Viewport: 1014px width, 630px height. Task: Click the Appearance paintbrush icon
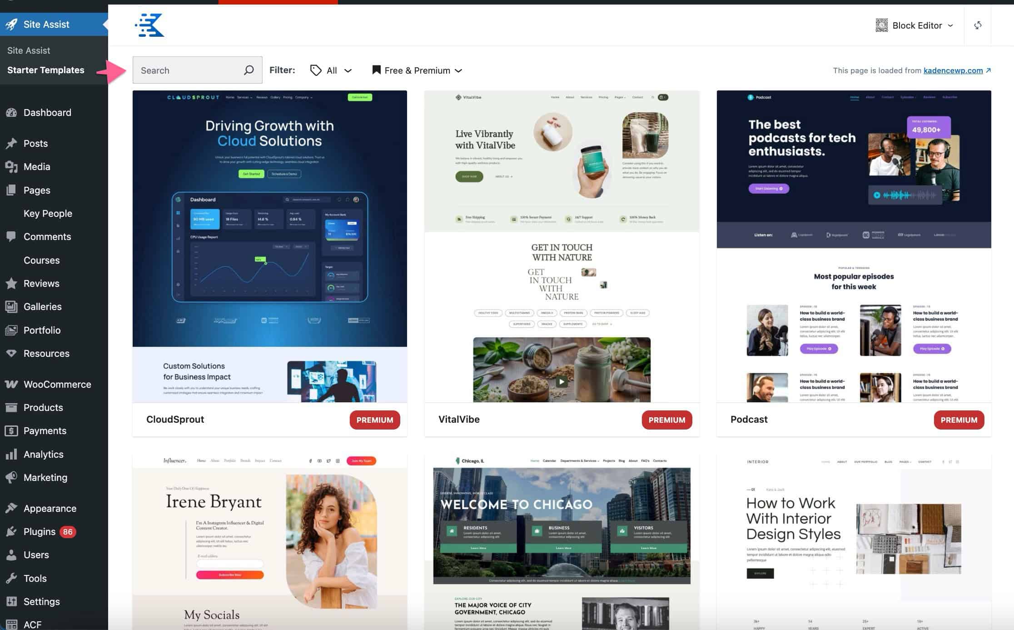[x=11, y=508]
